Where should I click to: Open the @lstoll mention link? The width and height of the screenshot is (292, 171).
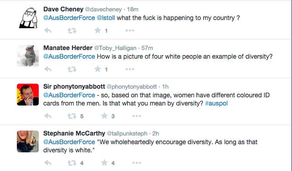click(106, 18)
